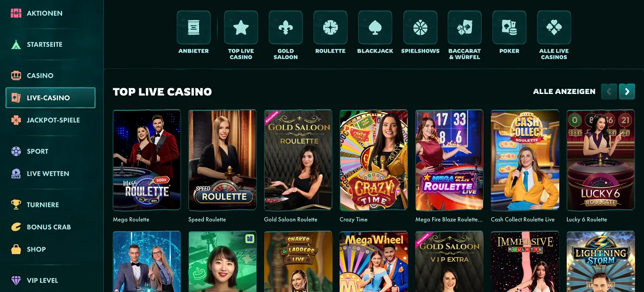
Task: Go to Live-Casino in the sidebar
Action: coord(50,98)
